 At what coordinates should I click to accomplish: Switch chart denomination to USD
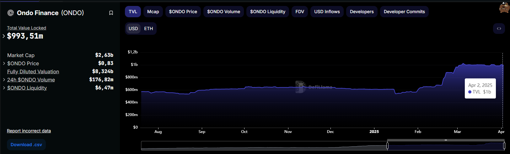(x=133, y=29)
